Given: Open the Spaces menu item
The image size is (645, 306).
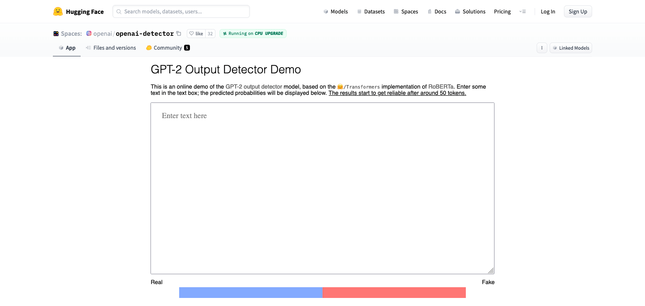Looking at the screenshot, I should point(406,12).
